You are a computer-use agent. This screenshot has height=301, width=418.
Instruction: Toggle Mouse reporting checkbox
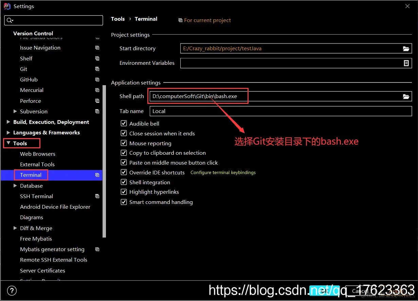(124, 143)
